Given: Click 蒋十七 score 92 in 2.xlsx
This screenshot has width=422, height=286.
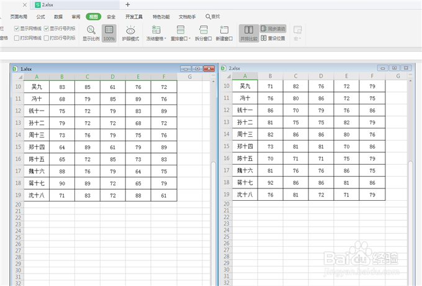Looking at the screenshot, I should click(x=270, y=183).
